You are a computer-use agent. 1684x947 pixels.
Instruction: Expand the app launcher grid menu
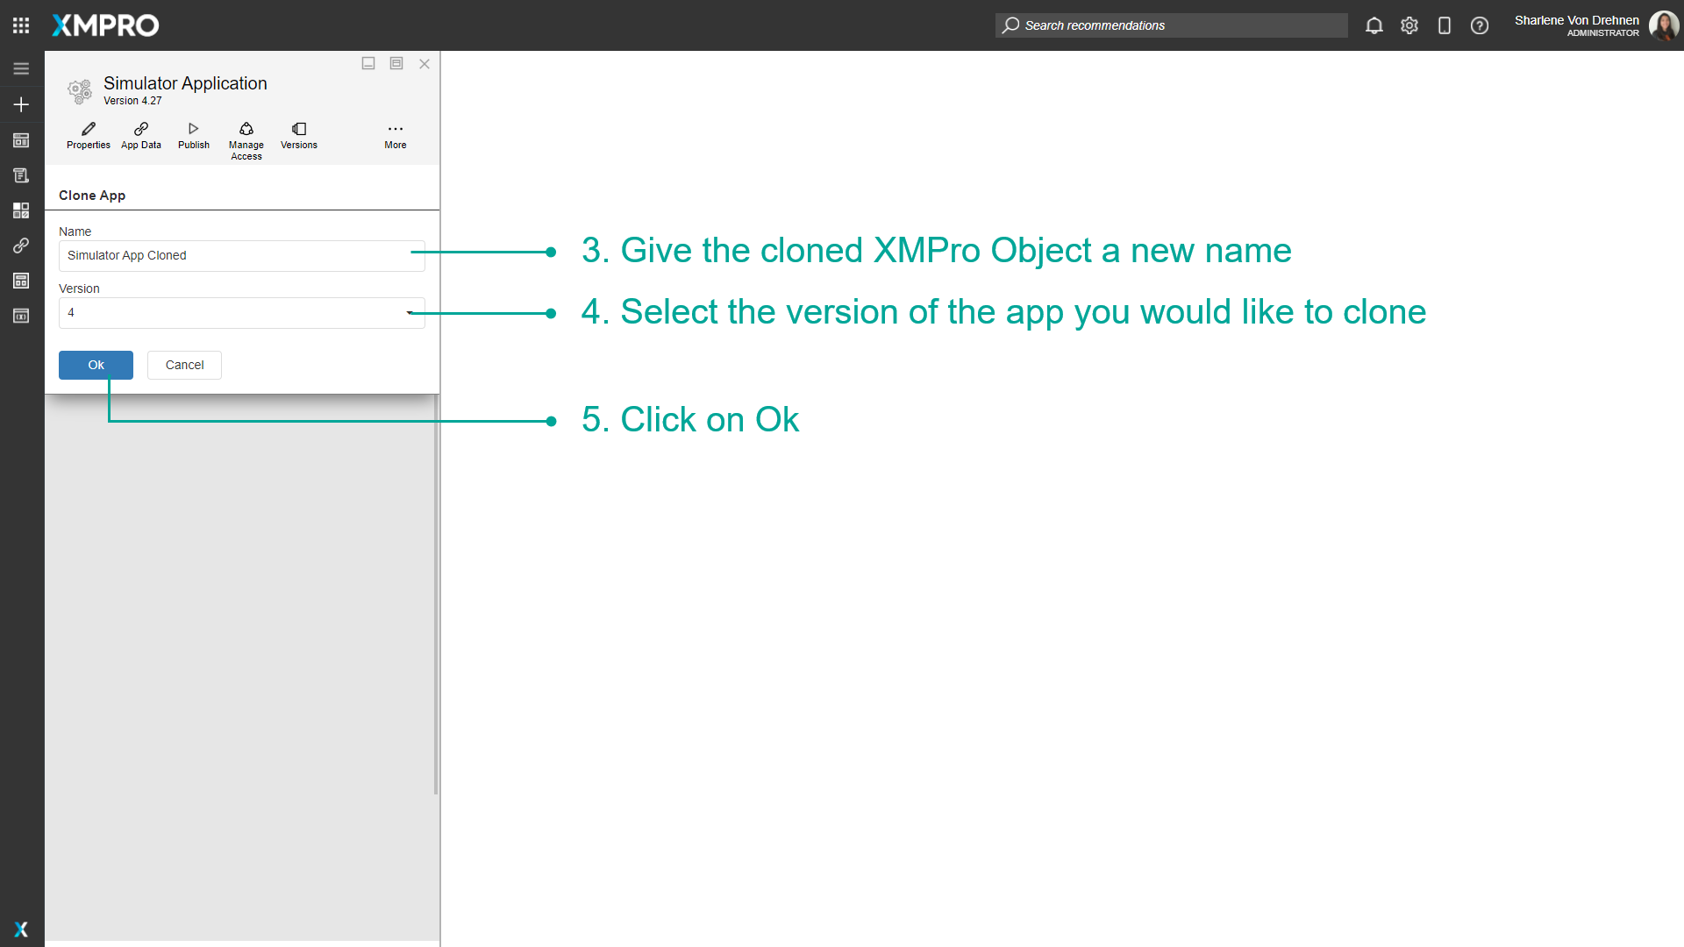pos(21,25)
